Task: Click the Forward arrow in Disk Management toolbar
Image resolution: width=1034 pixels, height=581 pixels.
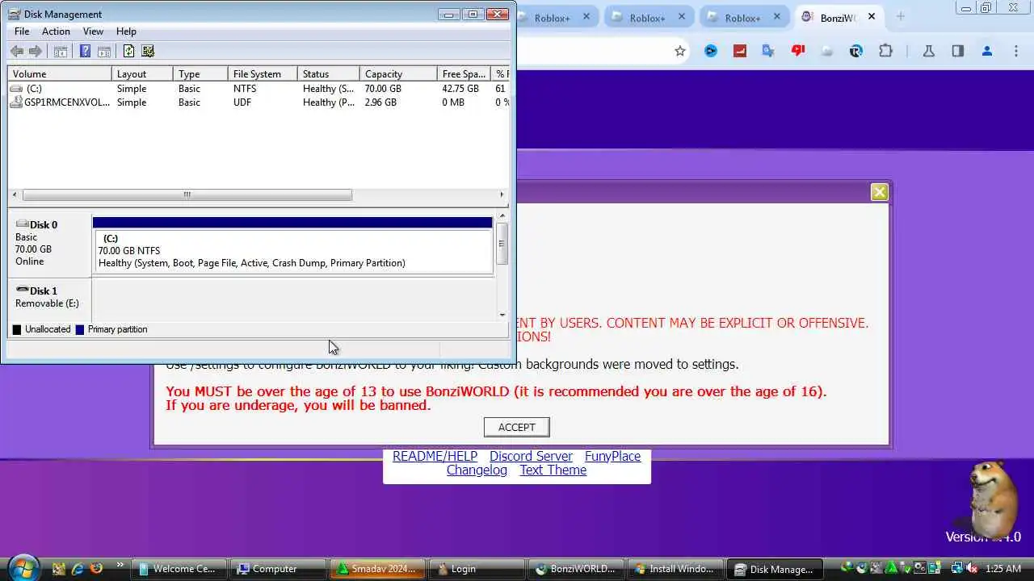Action: point(35,52)
